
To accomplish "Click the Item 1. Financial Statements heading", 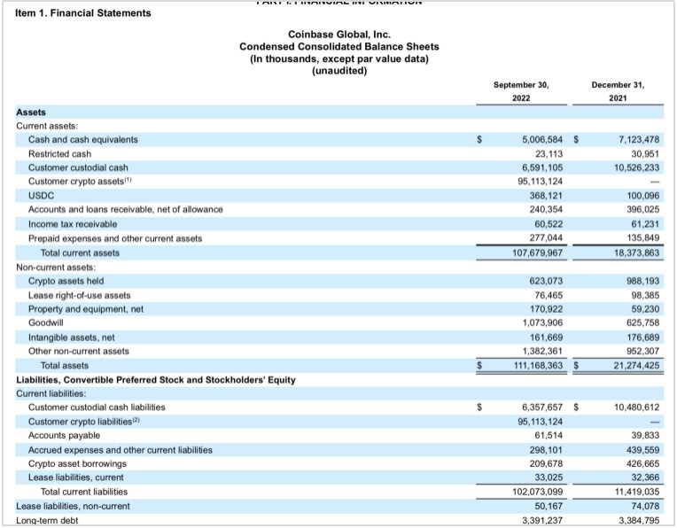I will click(83, 12).
